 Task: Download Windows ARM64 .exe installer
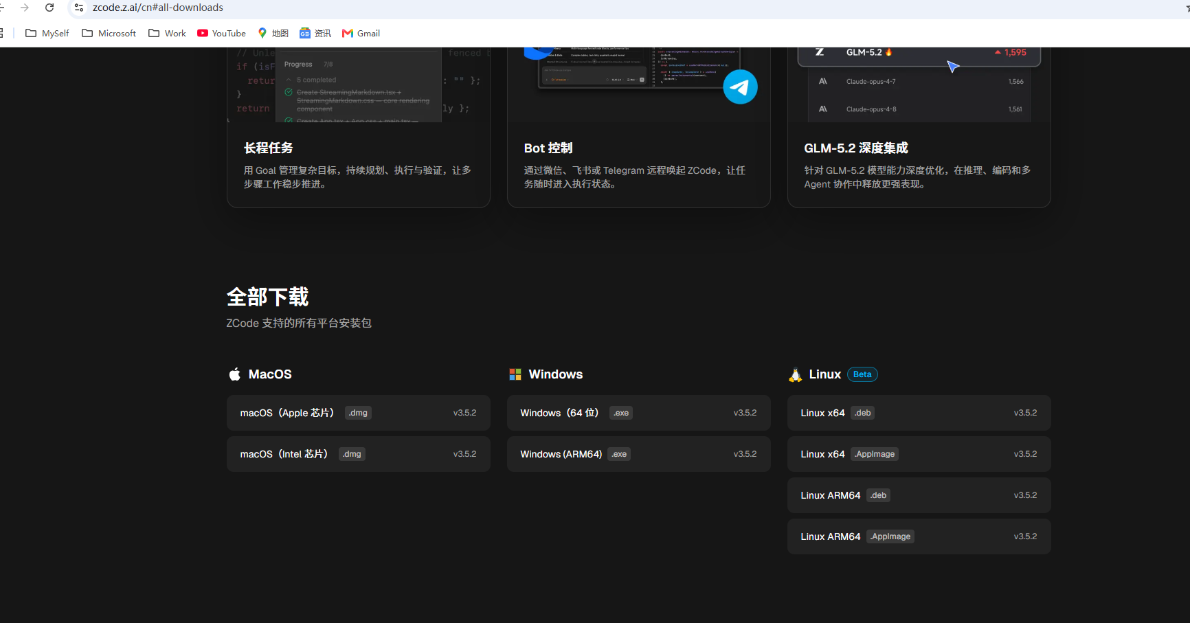[x=639, y=454]
